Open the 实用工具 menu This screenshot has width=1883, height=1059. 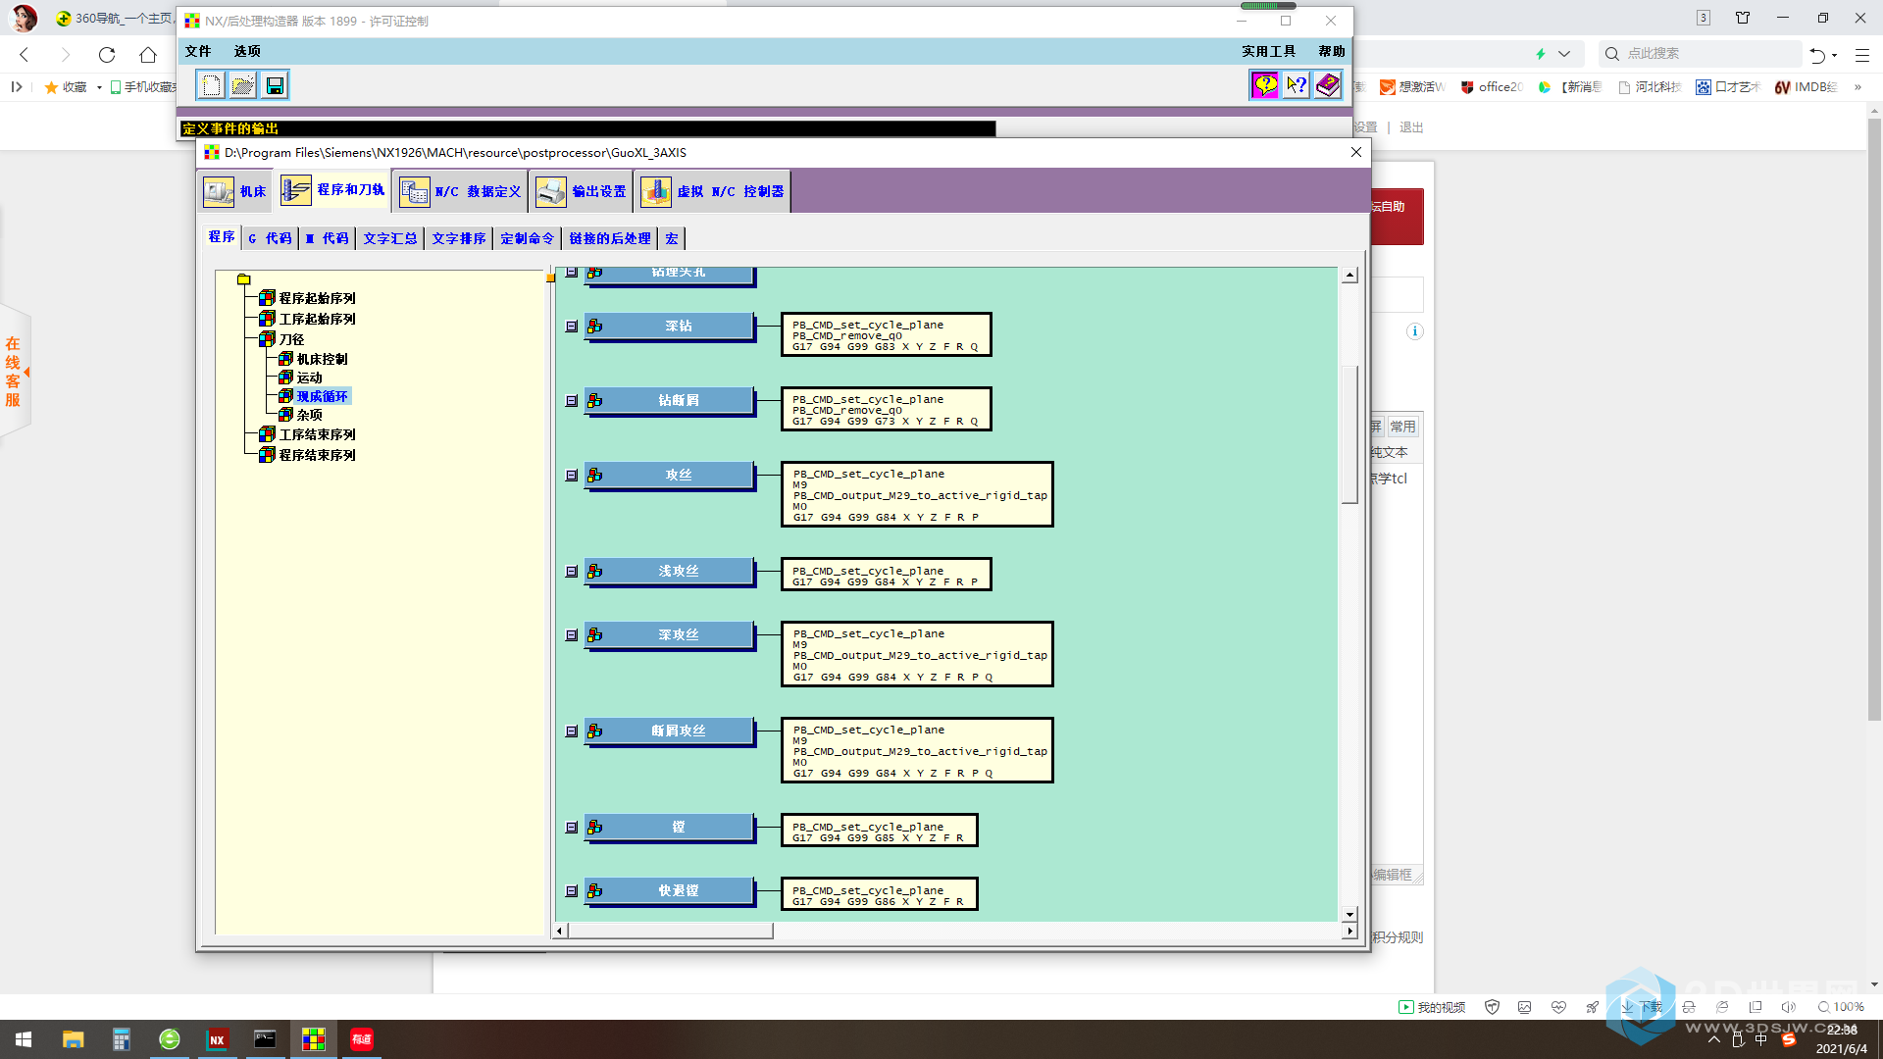click(1268, 51)
